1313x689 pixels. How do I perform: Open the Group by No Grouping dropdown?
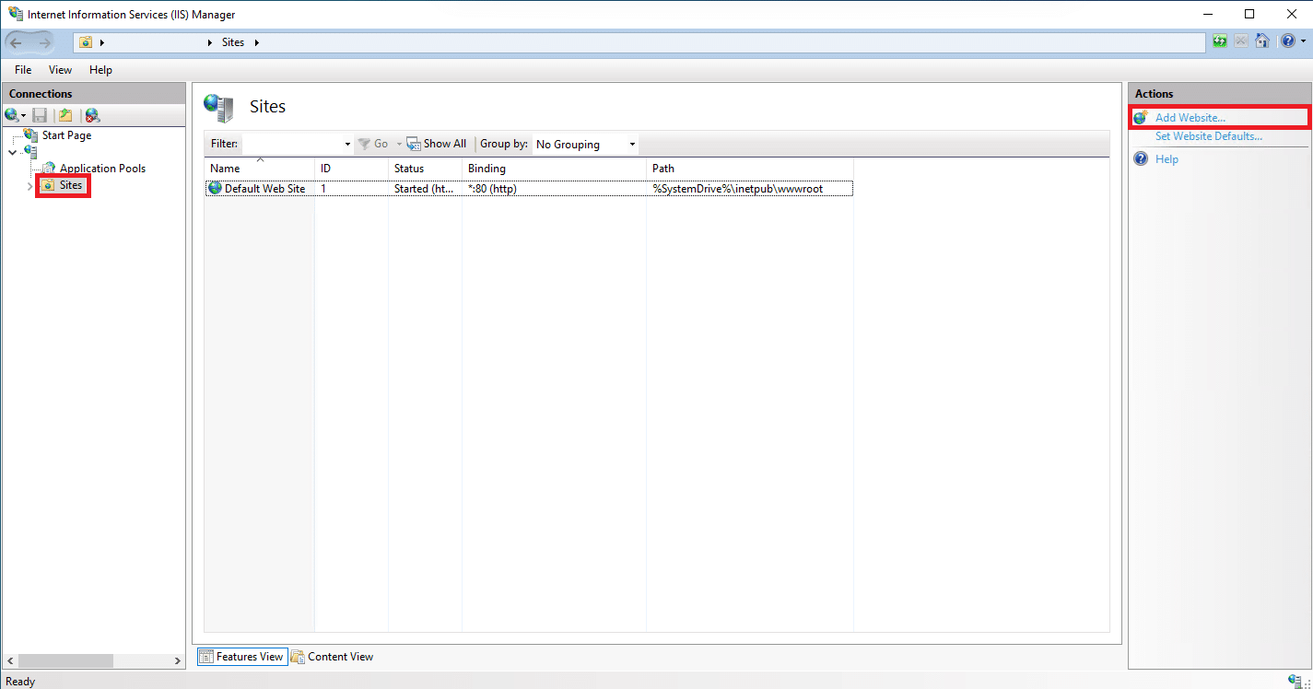pyautogui.click(x=585, y=145)
